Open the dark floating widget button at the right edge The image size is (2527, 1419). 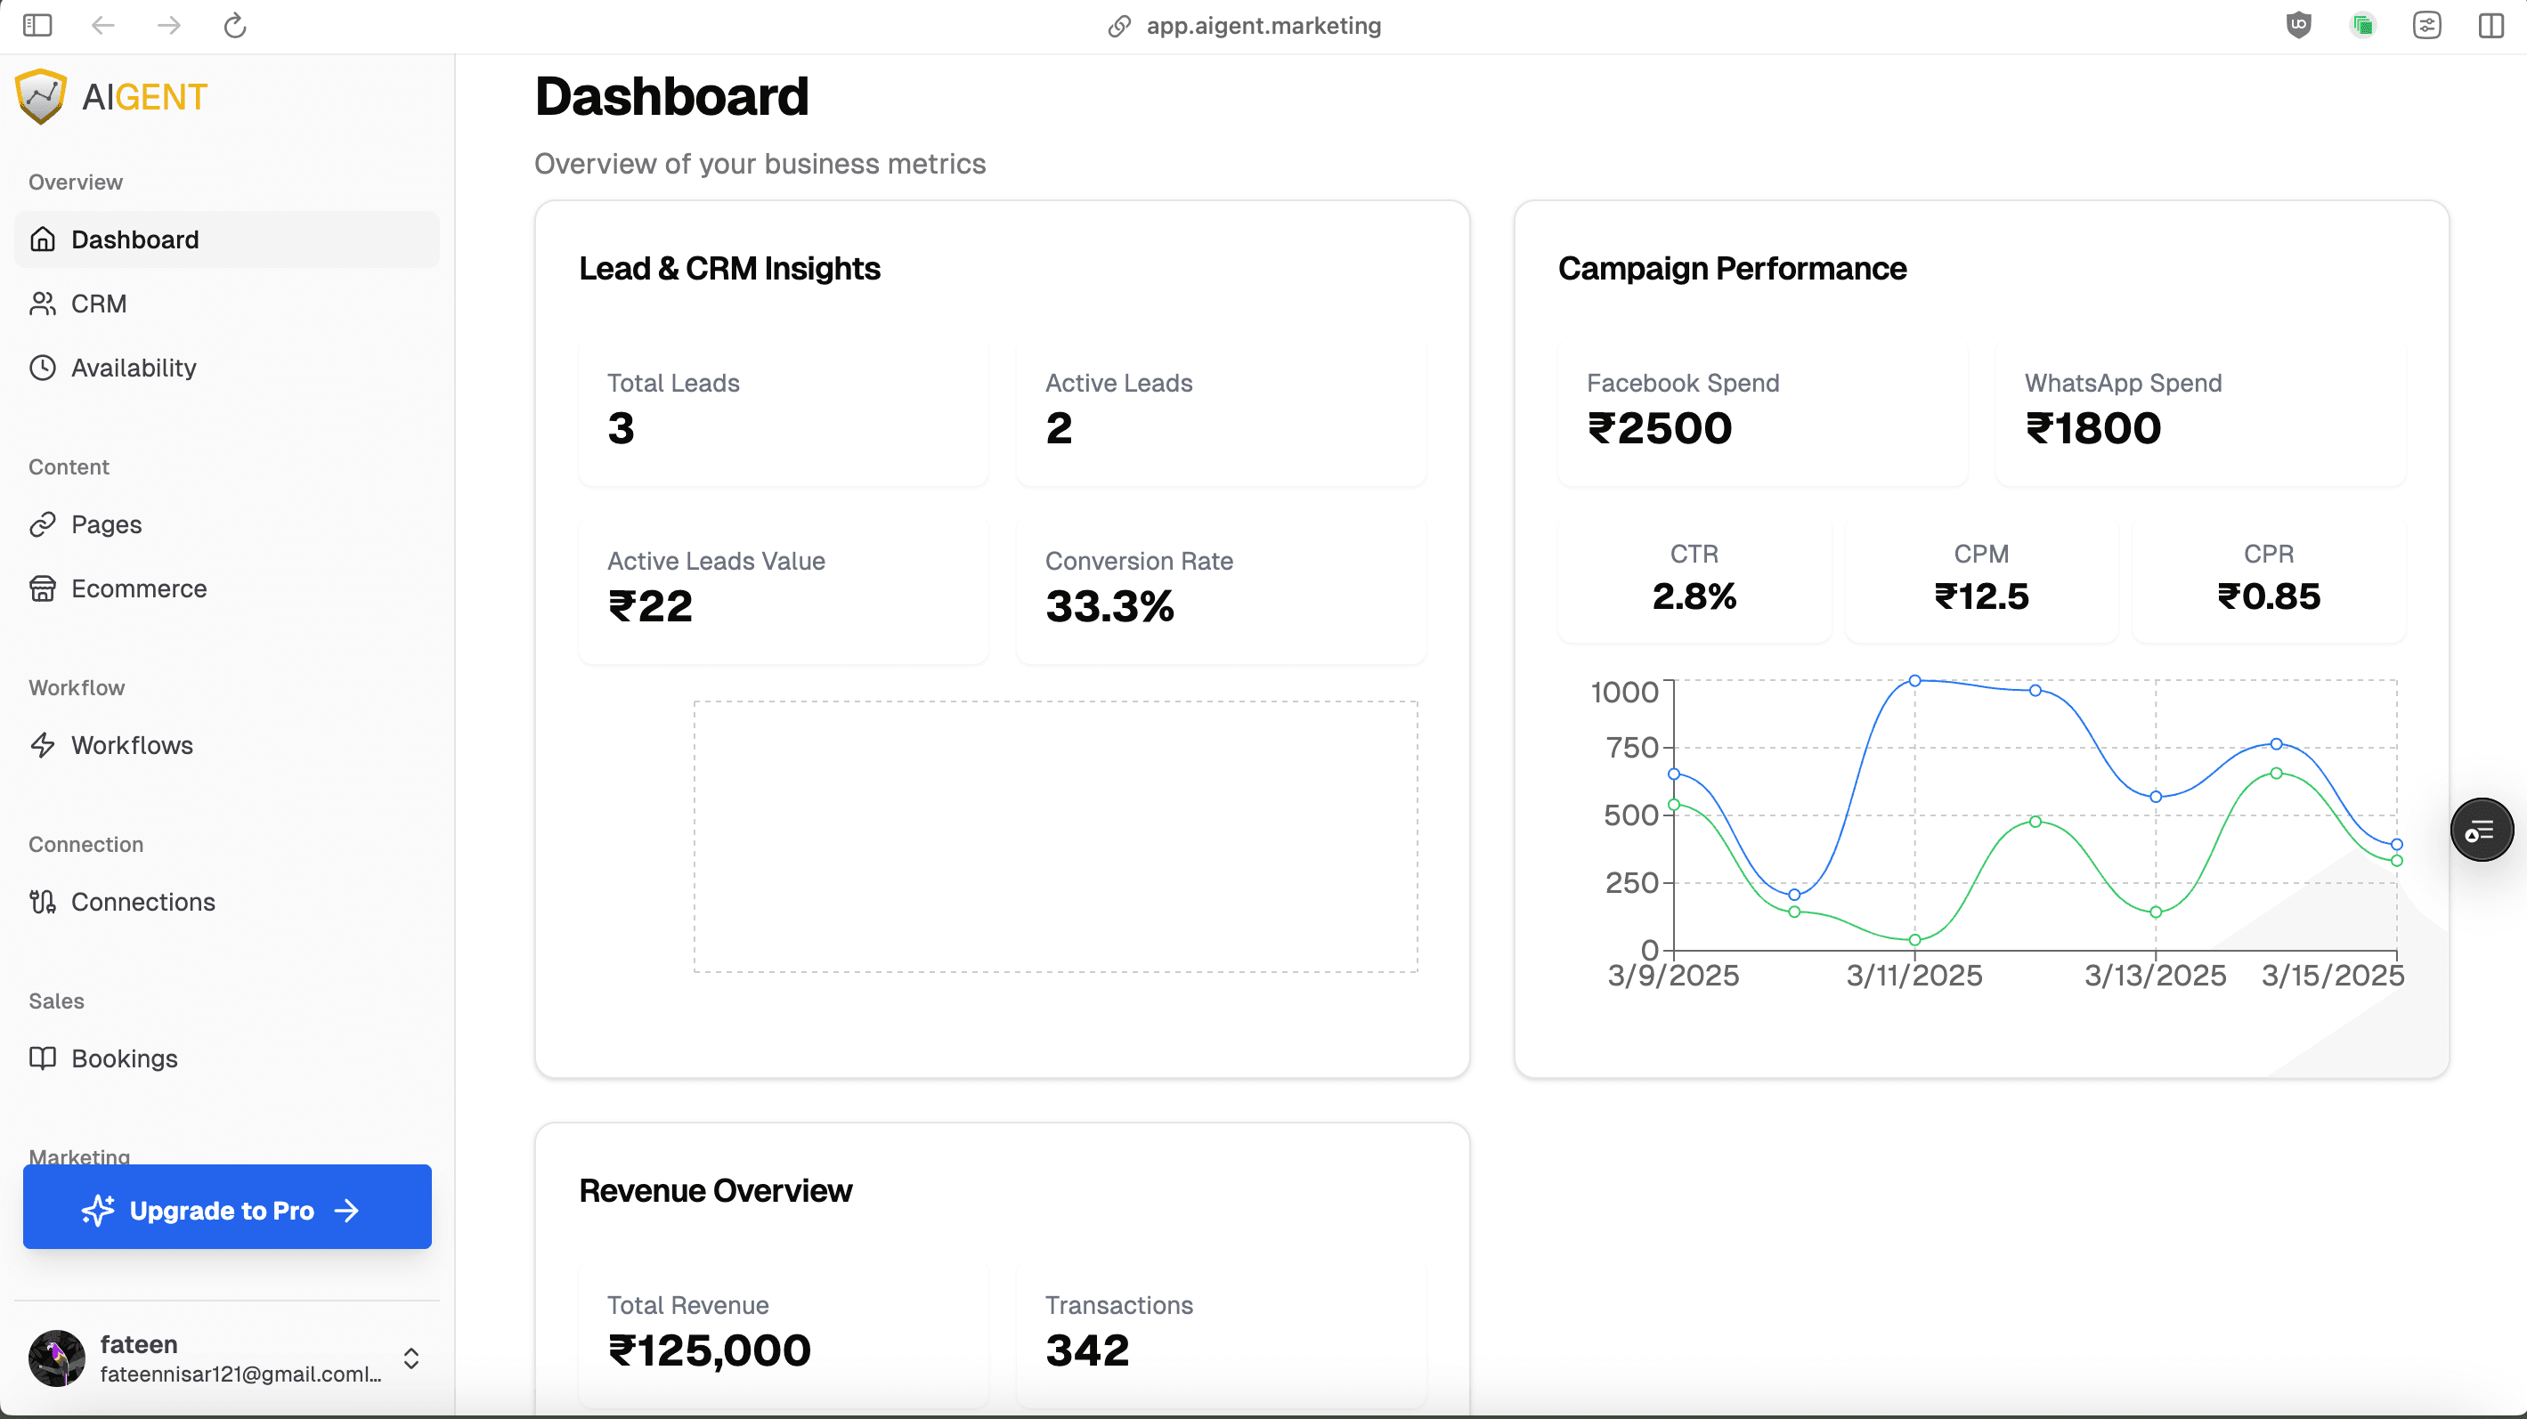point(2481,831)
